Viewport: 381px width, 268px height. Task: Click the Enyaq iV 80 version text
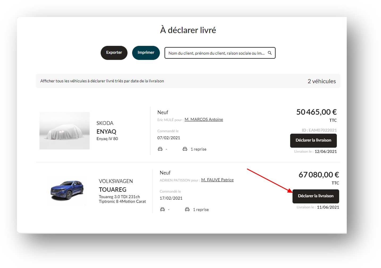(x=107, y=139)
